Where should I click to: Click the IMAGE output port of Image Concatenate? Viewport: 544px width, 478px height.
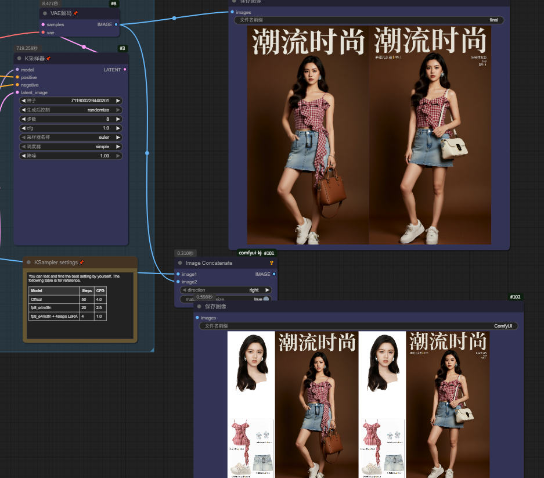click(x=274, y=274)
